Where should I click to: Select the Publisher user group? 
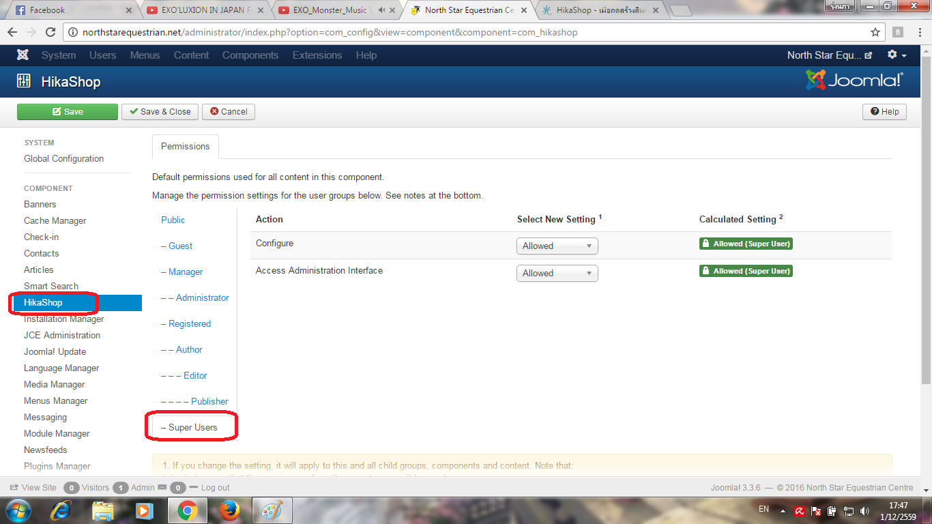(x=194, y=402)
